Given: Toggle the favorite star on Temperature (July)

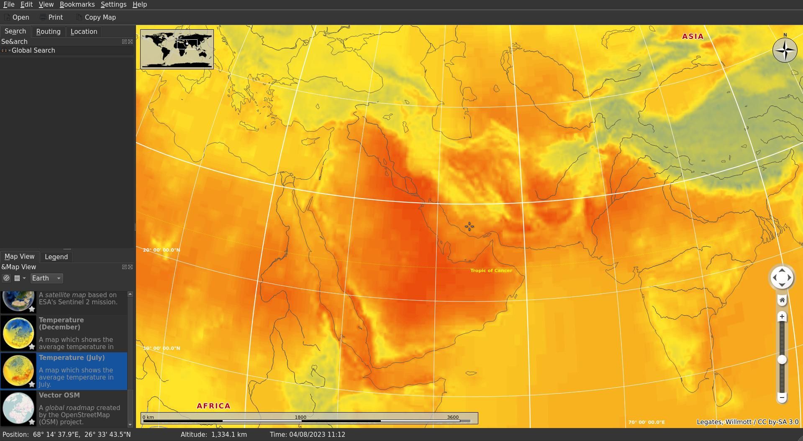Looking at the screenshot, I should point(32,384).
